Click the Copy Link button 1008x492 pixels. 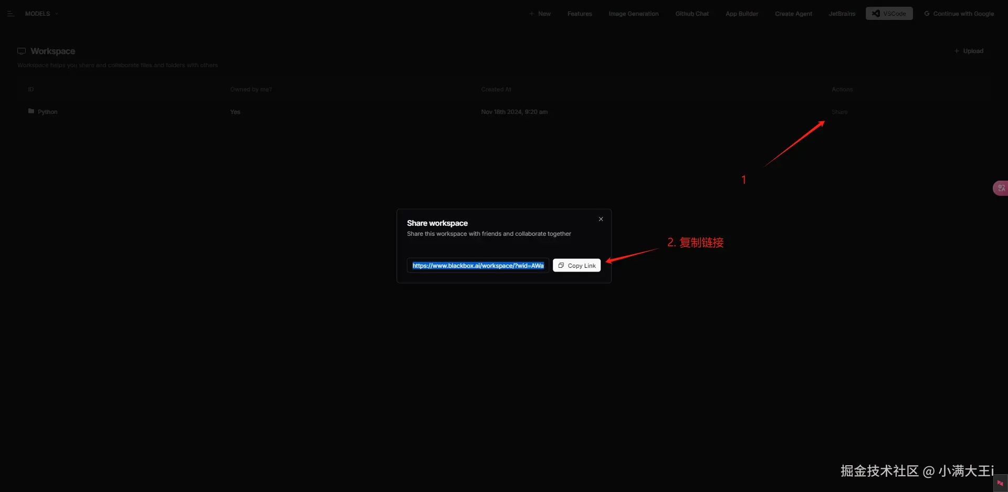click(576, 266)
